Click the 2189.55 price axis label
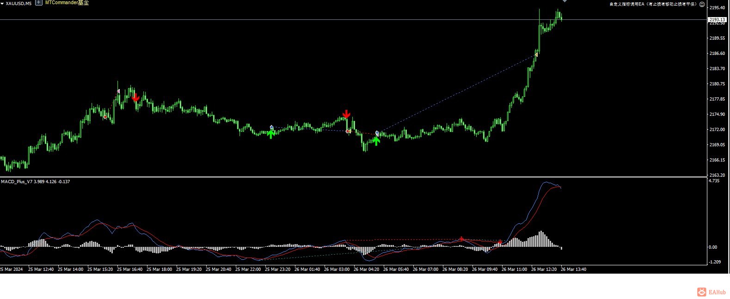This screenshot has height=299, width=730. point(717,38)
